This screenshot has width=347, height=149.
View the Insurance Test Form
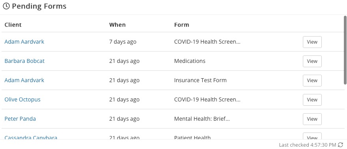[312, 80]
